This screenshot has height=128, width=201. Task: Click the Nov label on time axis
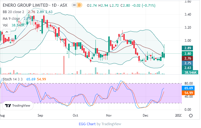109,115
